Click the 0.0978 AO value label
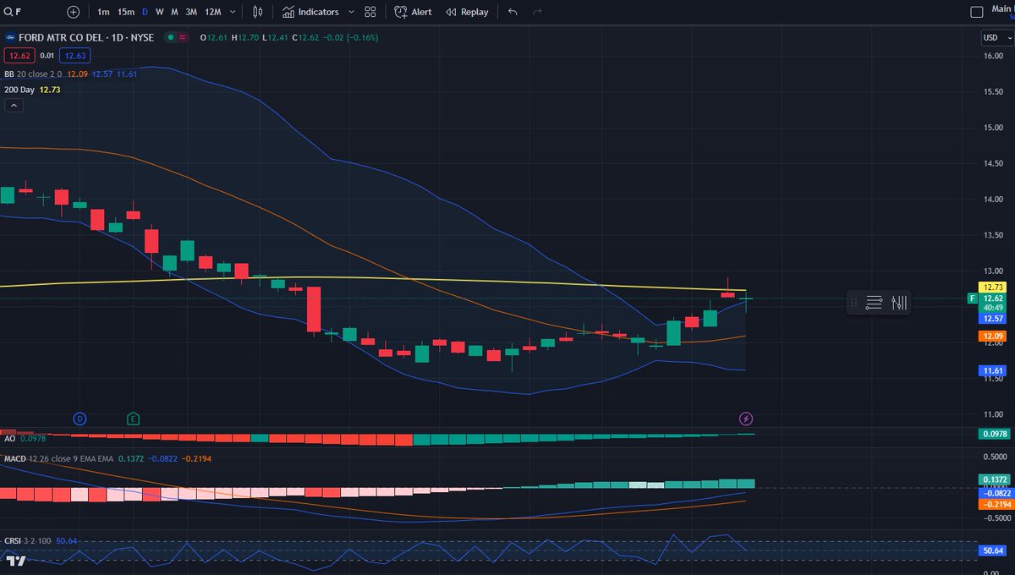This screenshot has height=575, width=1015. click(x=995, y=434)
